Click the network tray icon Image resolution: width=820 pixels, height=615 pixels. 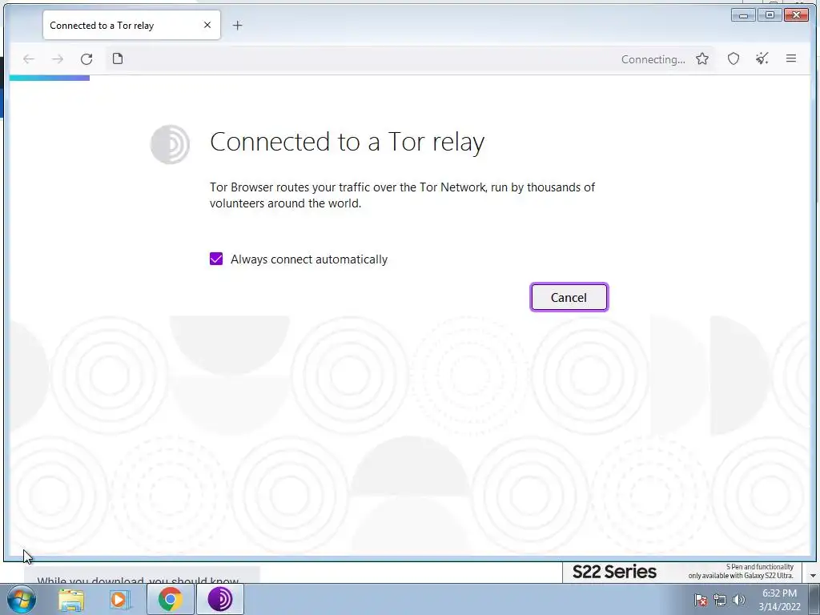(720, 600)
